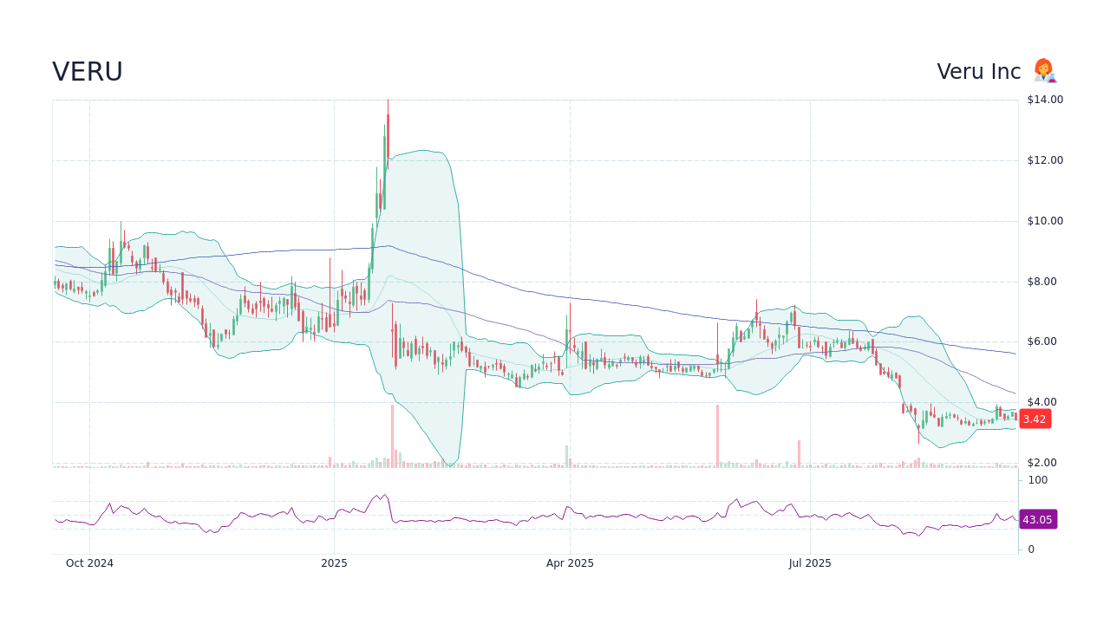Viewport: 1110px width, 624px height.
Task: Select the Apr 2025 axis label
Action: [570, 562]
